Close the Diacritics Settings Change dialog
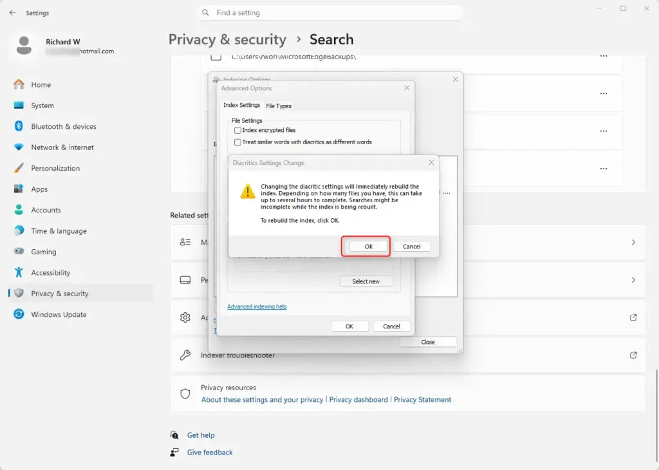Viewport: 659px width, 470px height. coord(431,163)
